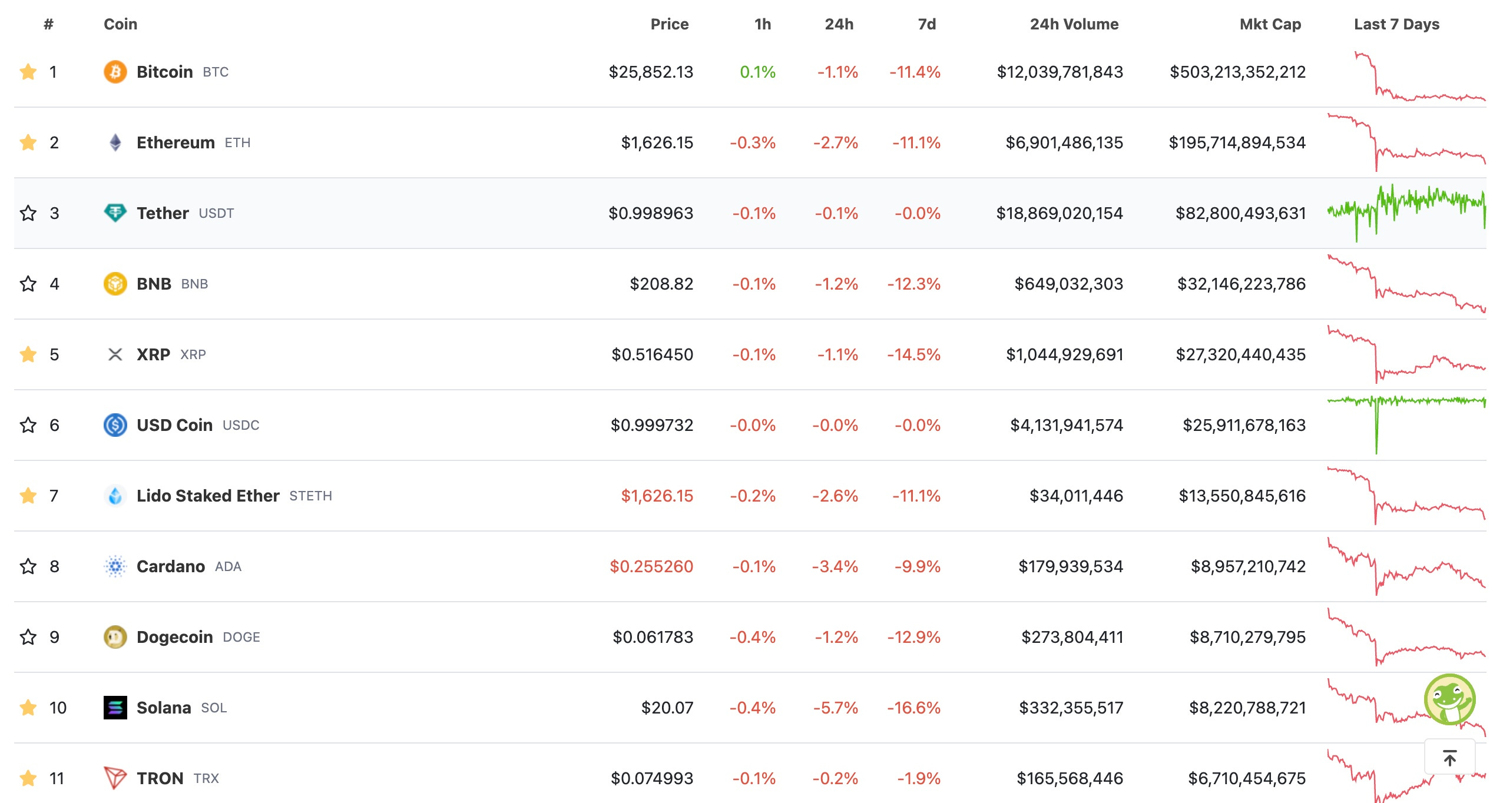Open the Ethereum coin page link
The height and width of the screenshot is (803, 1503).
click(x=176, y=142)
